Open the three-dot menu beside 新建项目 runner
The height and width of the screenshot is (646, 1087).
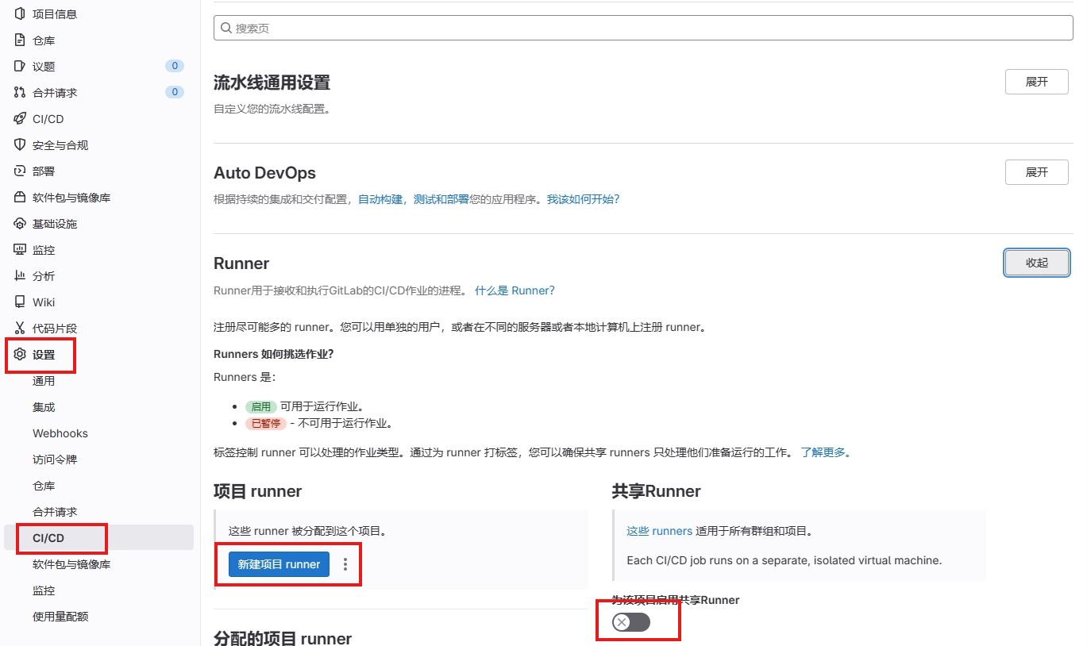coord(345,564)
